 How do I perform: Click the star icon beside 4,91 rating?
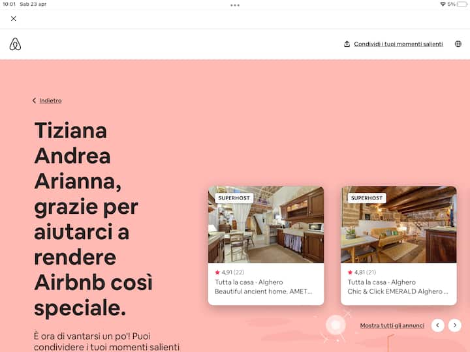coord(217,272)
